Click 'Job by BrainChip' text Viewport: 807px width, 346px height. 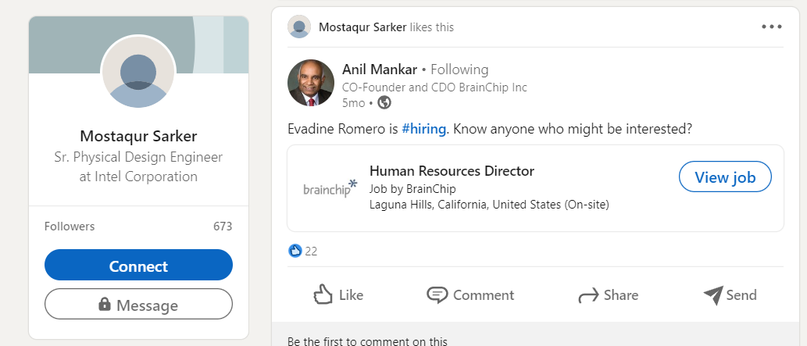[412, 188]
